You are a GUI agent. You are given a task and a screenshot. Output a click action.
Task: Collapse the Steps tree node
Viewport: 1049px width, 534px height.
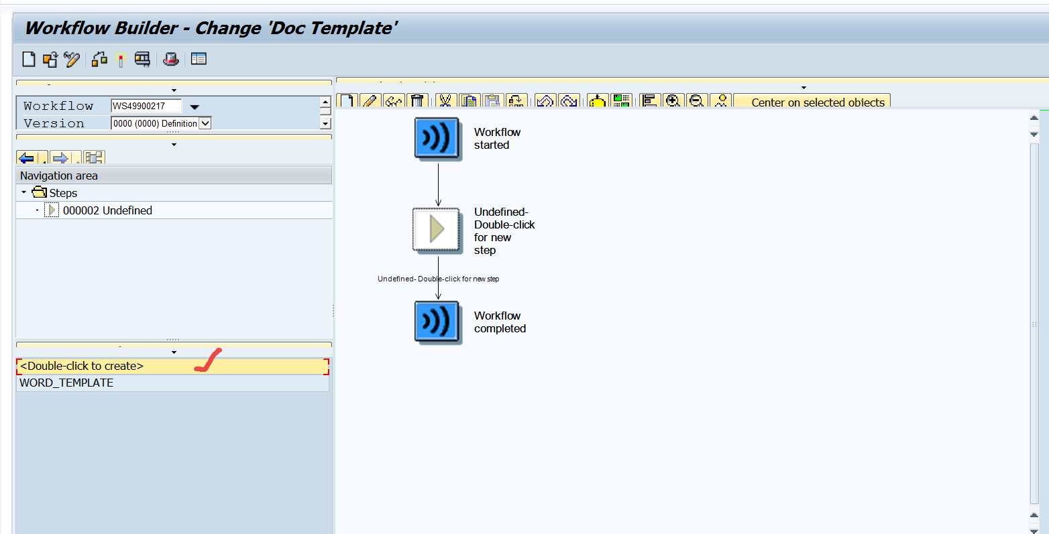[24, 192]
